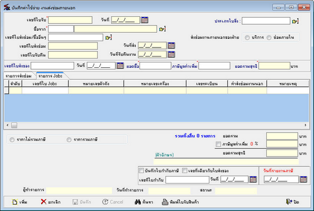Browse supplier lookup beside ซื้อจาก field
This screenshot has height=211, width=314.
[162, 29]
